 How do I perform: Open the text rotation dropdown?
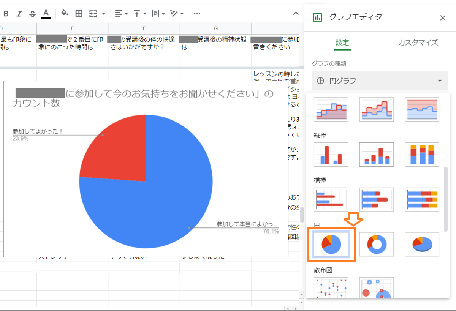pos(177,14)
